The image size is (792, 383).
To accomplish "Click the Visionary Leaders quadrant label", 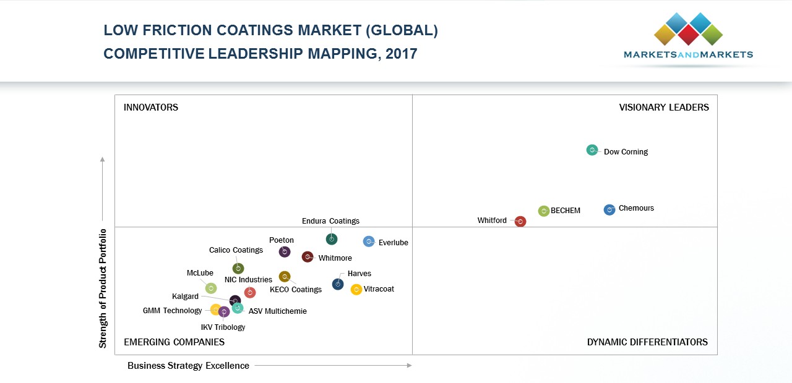I will point(664,107).
